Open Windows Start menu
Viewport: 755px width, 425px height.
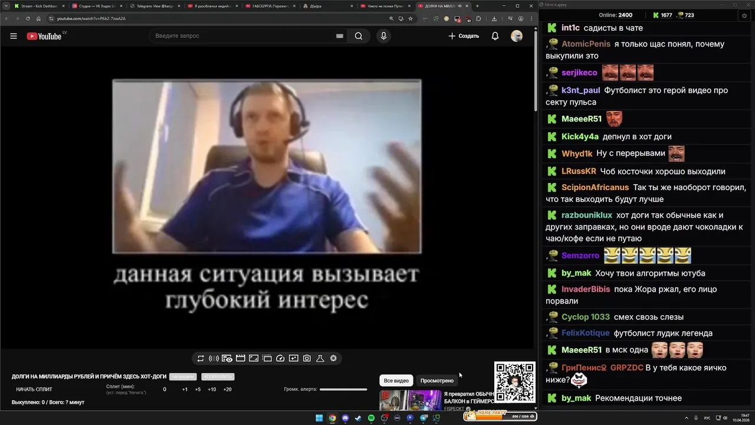click(x=319, y=418)
